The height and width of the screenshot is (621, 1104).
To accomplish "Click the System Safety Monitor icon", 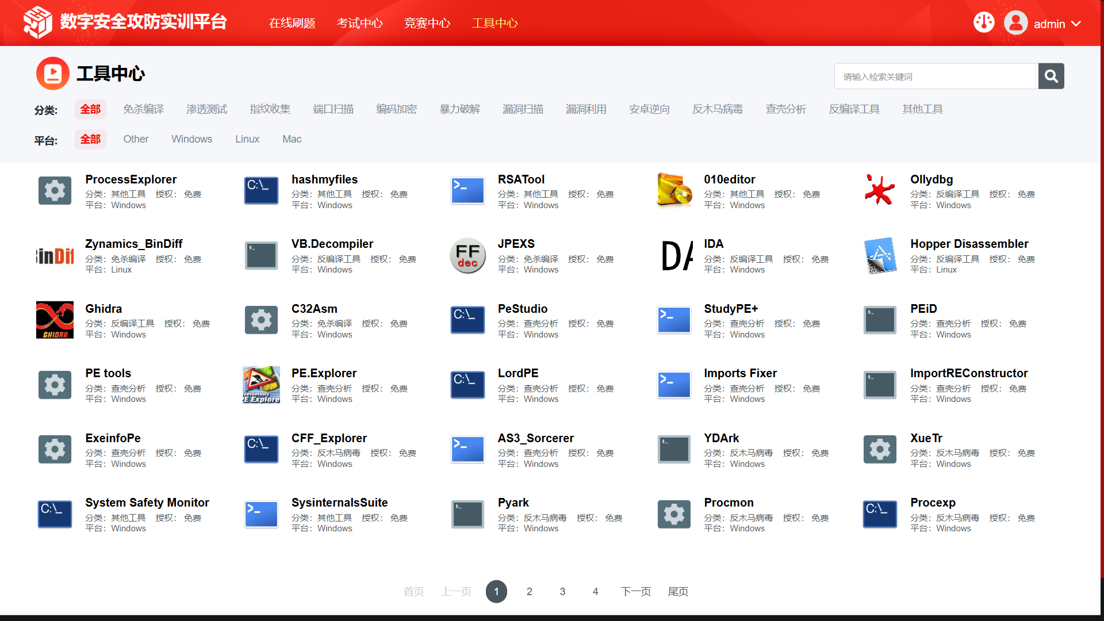I will tap(55, 514).
